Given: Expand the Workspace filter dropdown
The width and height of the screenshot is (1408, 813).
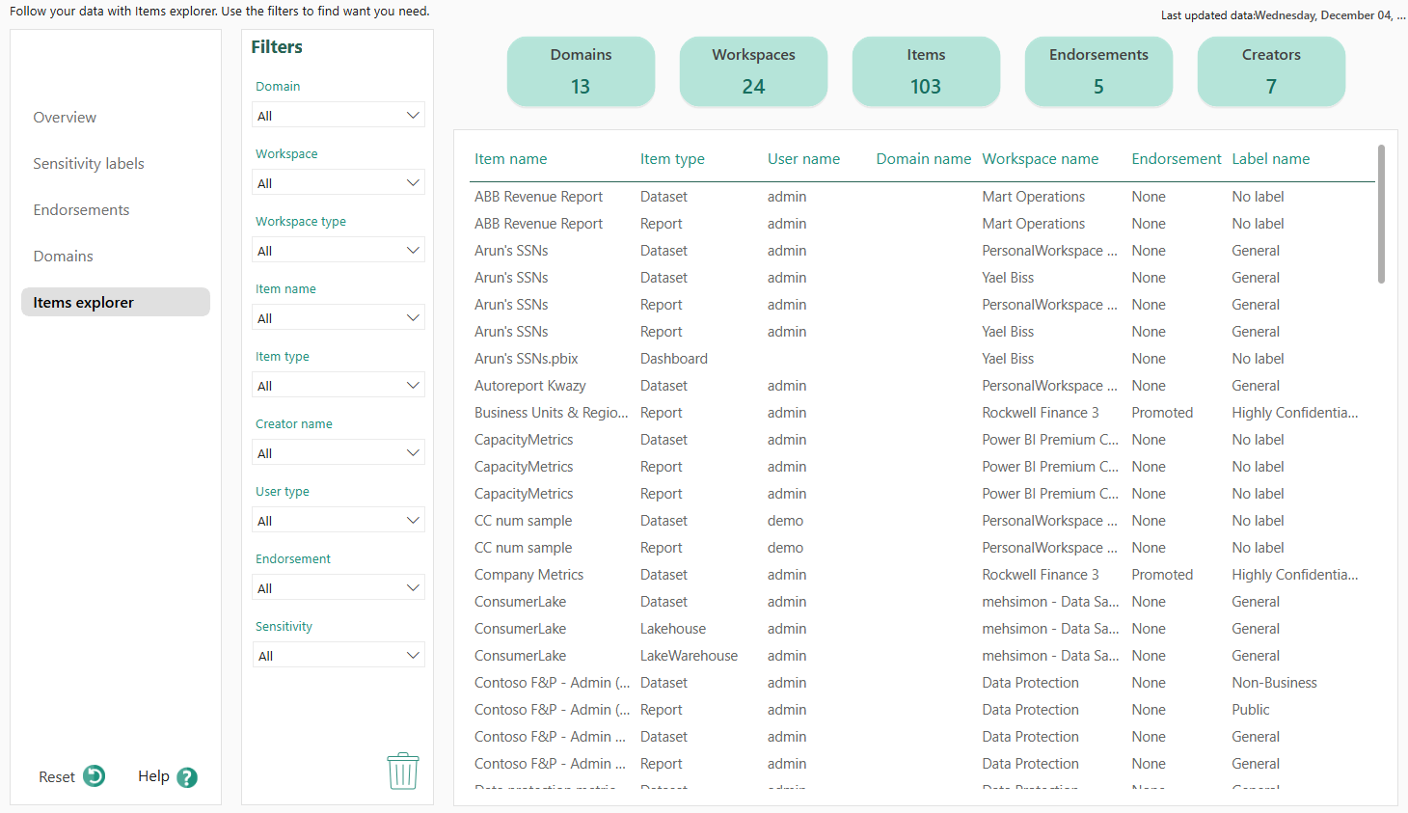Looking at the screenshot, I should (x=338, y=183).
